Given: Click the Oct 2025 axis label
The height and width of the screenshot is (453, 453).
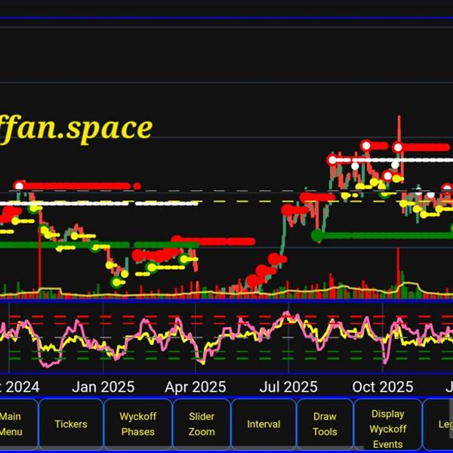Looking at the screenshot, I should point(383,387).
